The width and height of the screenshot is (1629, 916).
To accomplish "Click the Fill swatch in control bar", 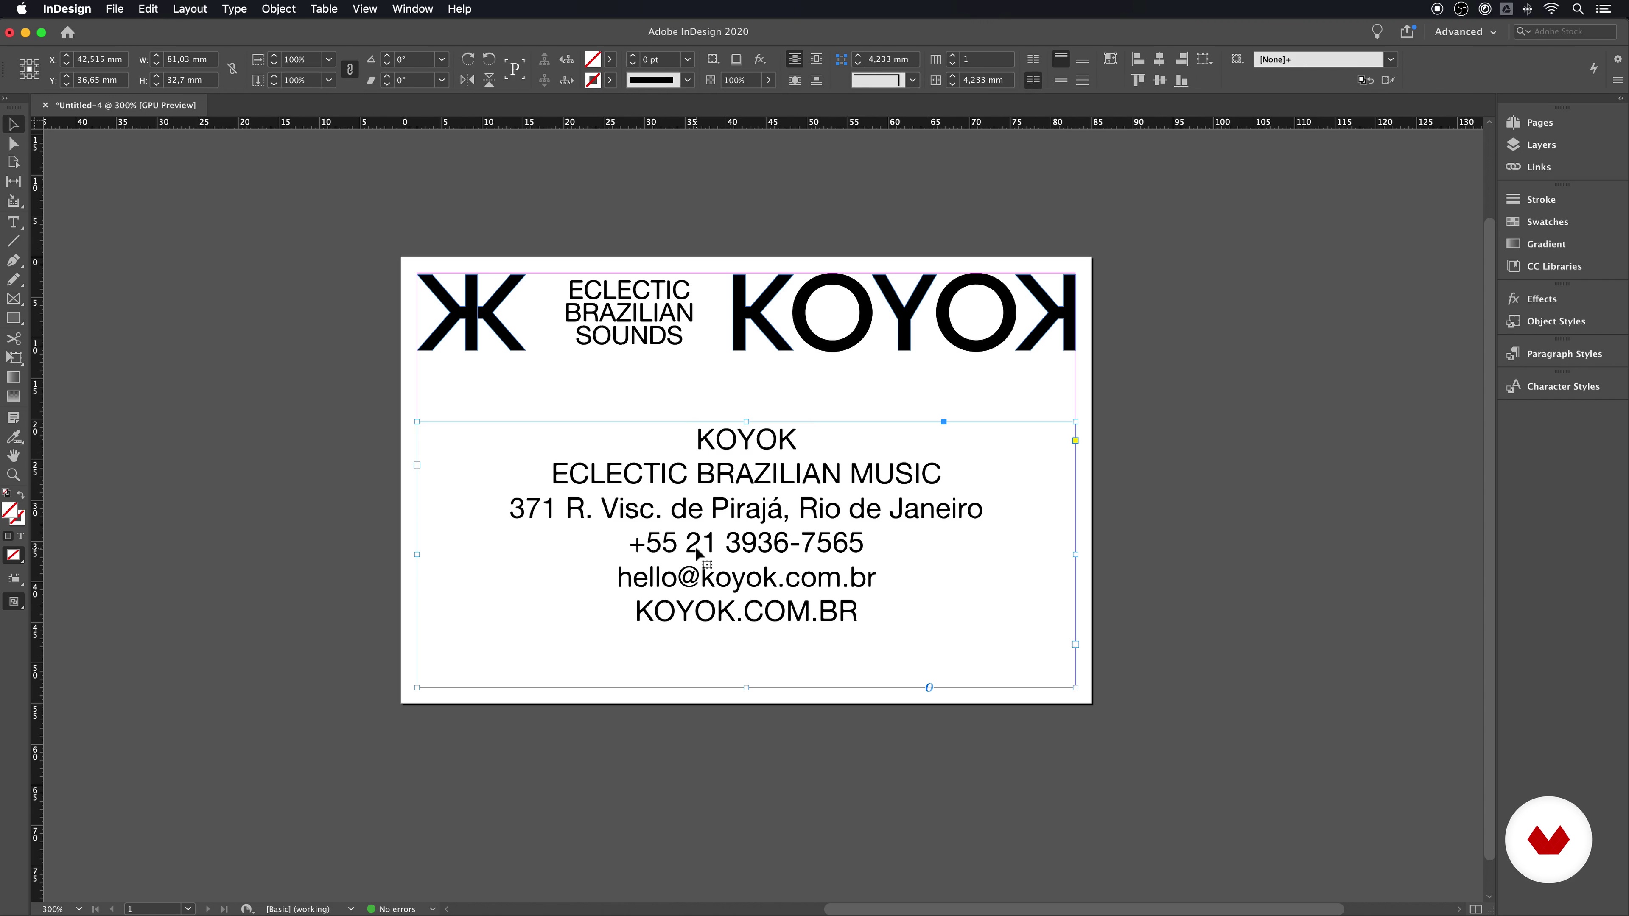I will pyautogui.click(x=593, y=59).
